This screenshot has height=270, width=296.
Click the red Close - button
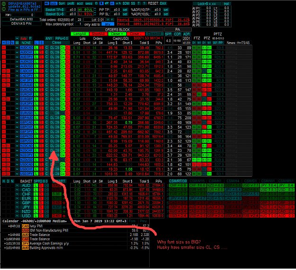(135, 34)
